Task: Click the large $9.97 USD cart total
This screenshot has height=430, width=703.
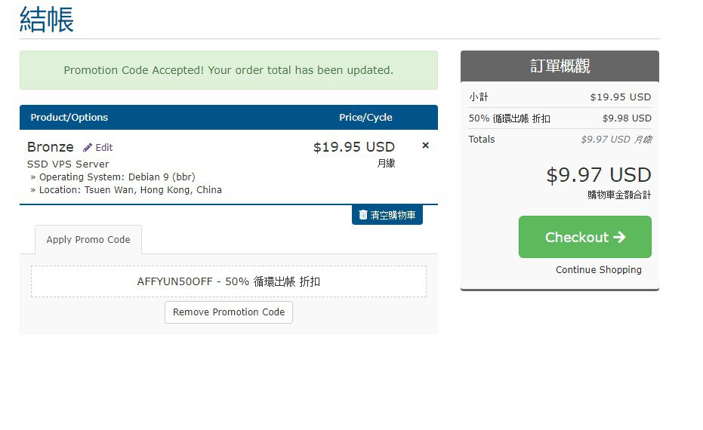Action: tap(598, 175)
